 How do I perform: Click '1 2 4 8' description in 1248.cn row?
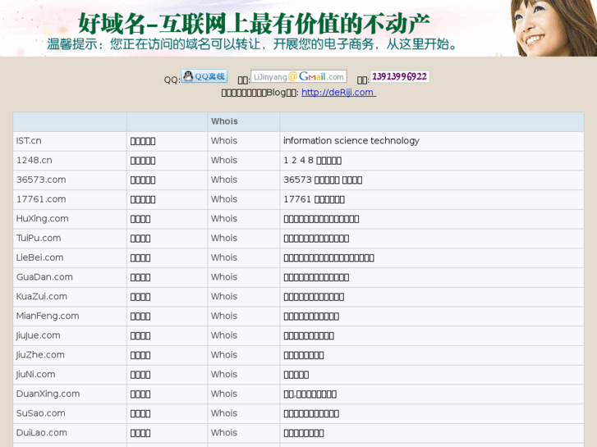tap(312, 160)
